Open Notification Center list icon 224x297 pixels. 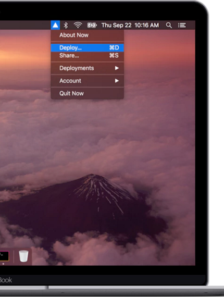click(182, 25)
